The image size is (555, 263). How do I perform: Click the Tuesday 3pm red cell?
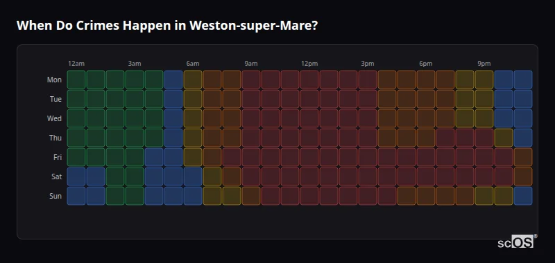pos(368,99)
